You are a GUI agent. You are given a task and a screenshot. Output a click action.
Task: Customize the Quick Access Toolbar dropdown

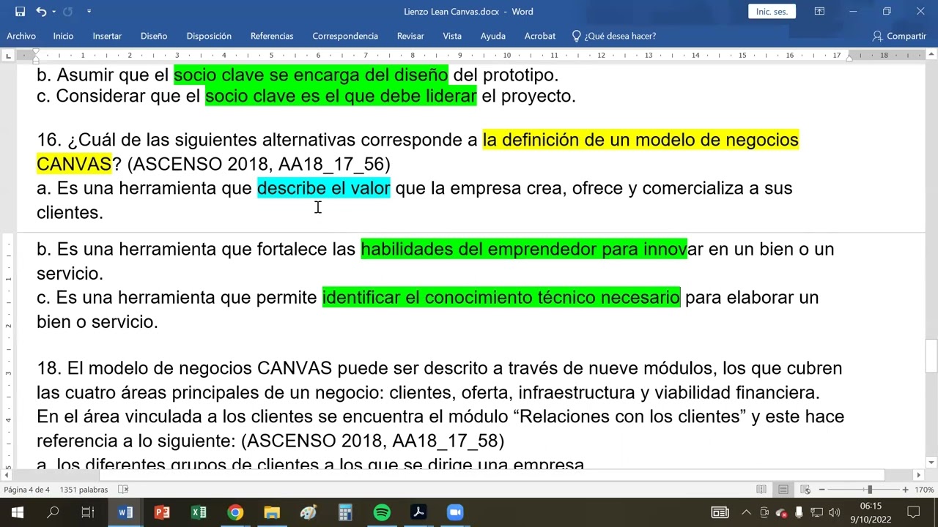(89, 12)
